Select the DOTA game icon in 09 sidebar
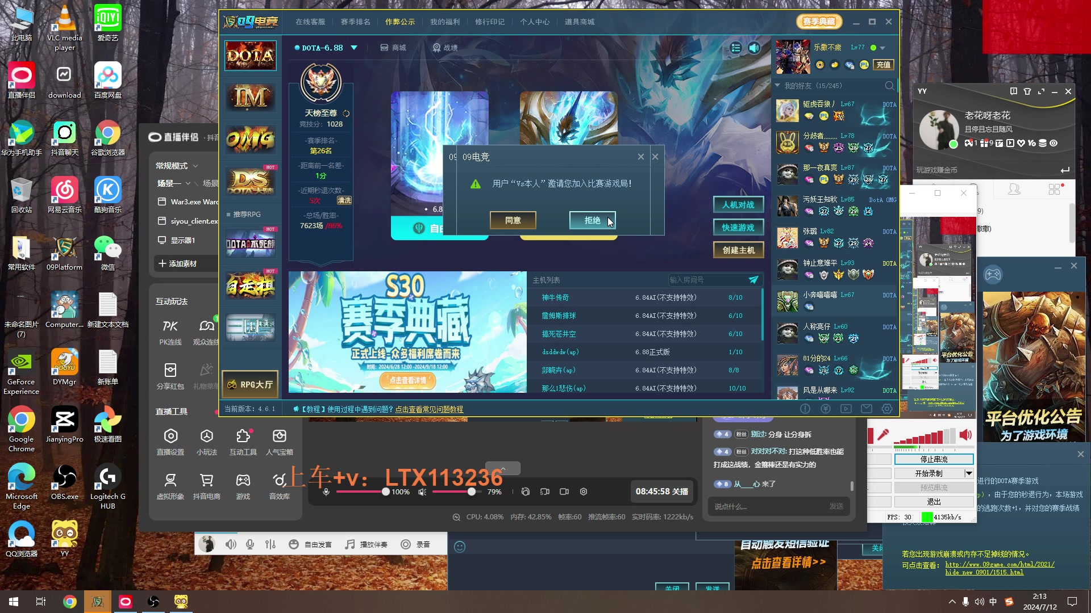This screenshot has width=1091, height=613. (x=251, y=56)
